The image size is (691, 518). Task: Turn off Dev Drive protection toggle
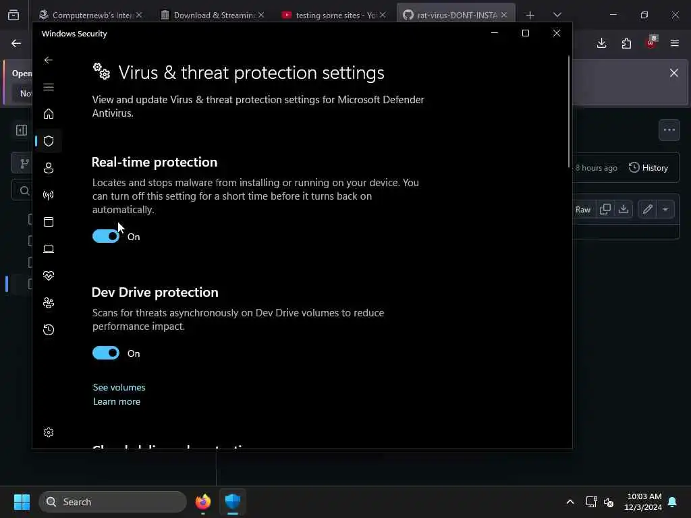click(x=106, y=353)
